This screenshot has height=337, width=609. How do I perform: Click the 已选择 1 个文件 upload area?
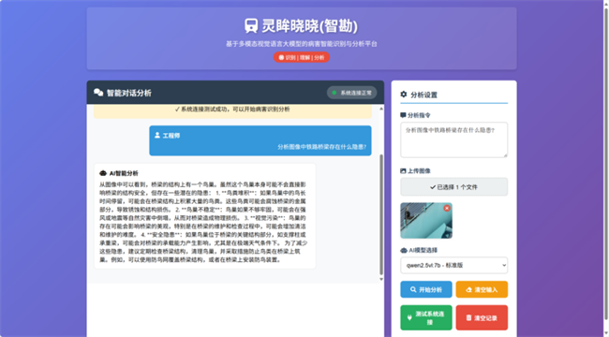point(453,186)
